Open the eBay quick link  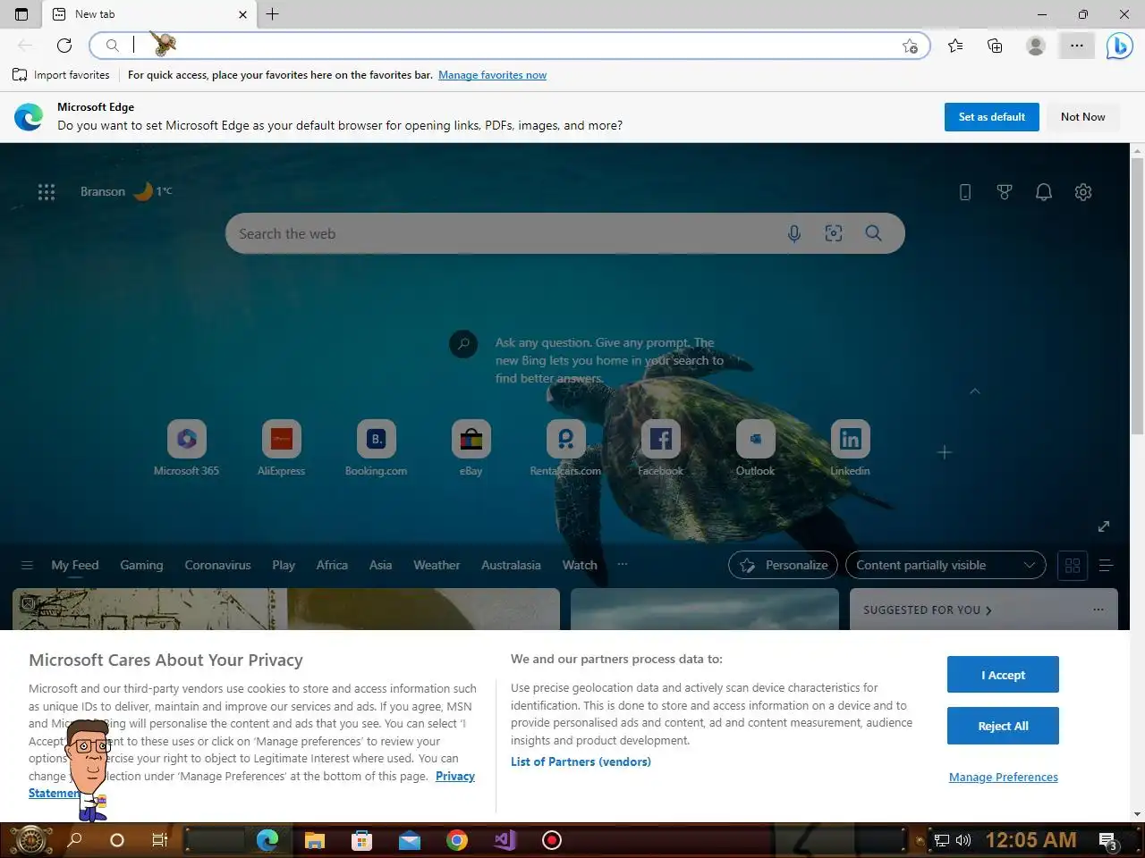pos(471,448)
